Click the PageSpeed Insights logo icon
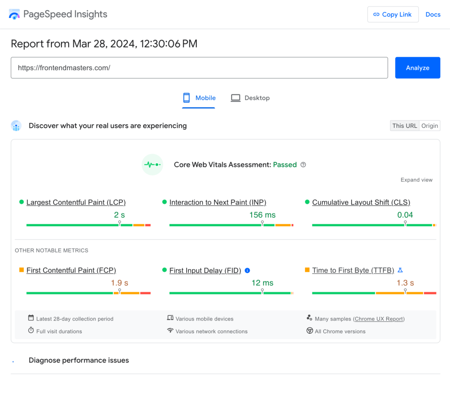 pos(14,14)
